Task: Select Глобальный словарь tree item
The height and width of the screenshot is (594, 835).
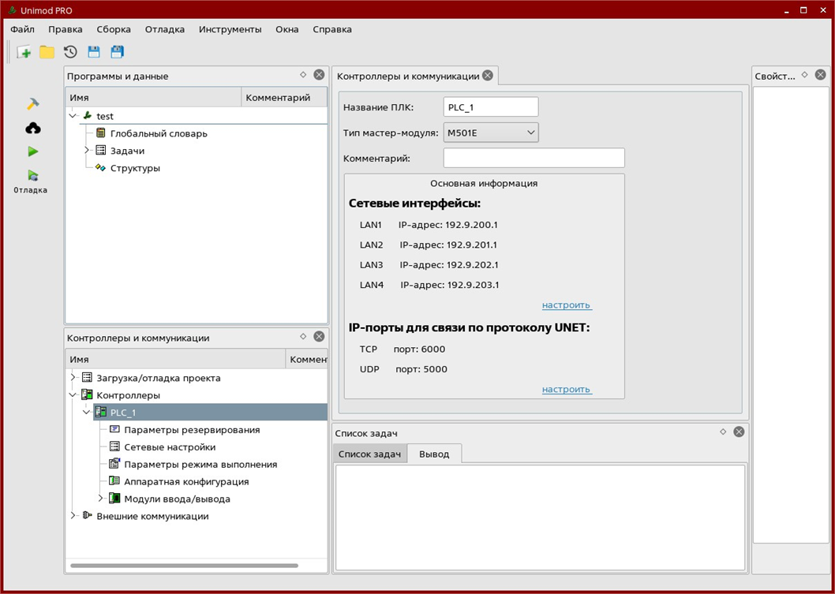Action: (x=159, y=133)
